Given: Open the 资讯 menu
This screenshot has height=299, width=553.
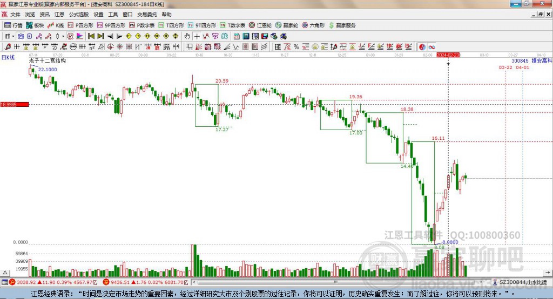Looking at the screenshot, I should [44, 15].
